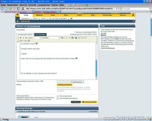
Task: Check the Thema abonnieren checkbox
Action: (58, 96)
